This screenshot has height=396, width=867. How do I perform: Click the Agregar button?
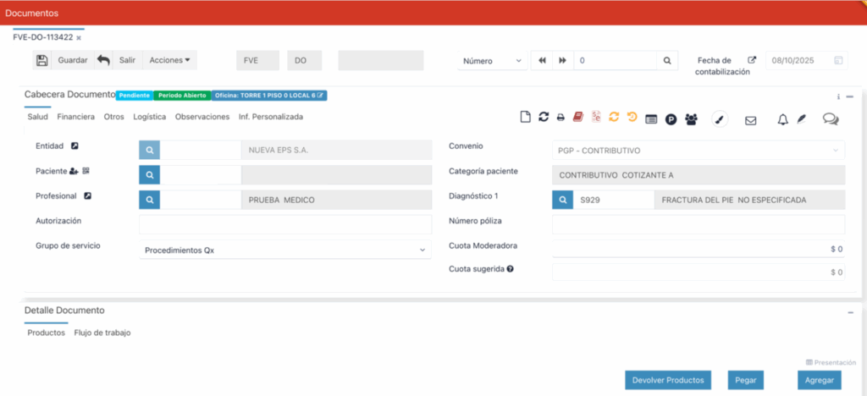pyautogui.click(x=819, y=380)
